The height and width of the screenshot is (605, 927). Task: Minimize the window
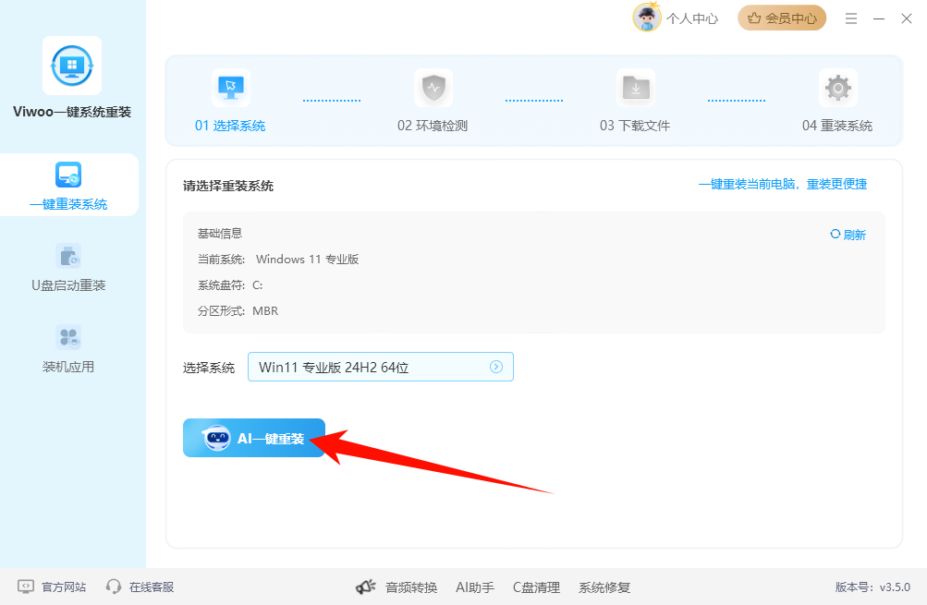click(x=879, y=18)
